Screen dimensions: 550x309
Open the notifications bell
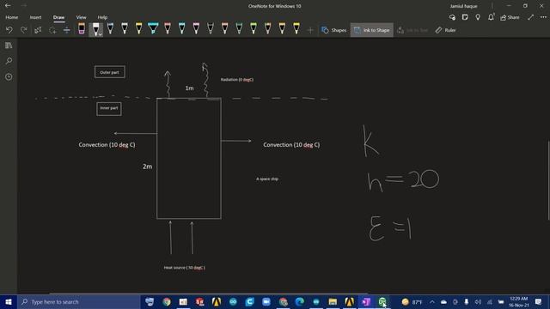[x=491, y=17]
